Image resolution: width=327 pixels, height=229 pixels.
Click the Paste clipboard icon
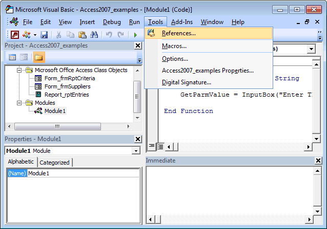click(83, 35)
